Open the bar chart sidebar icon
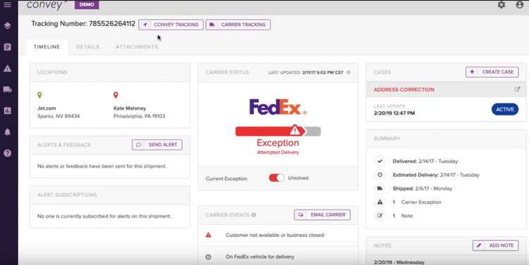 click(x=8, y=110)
